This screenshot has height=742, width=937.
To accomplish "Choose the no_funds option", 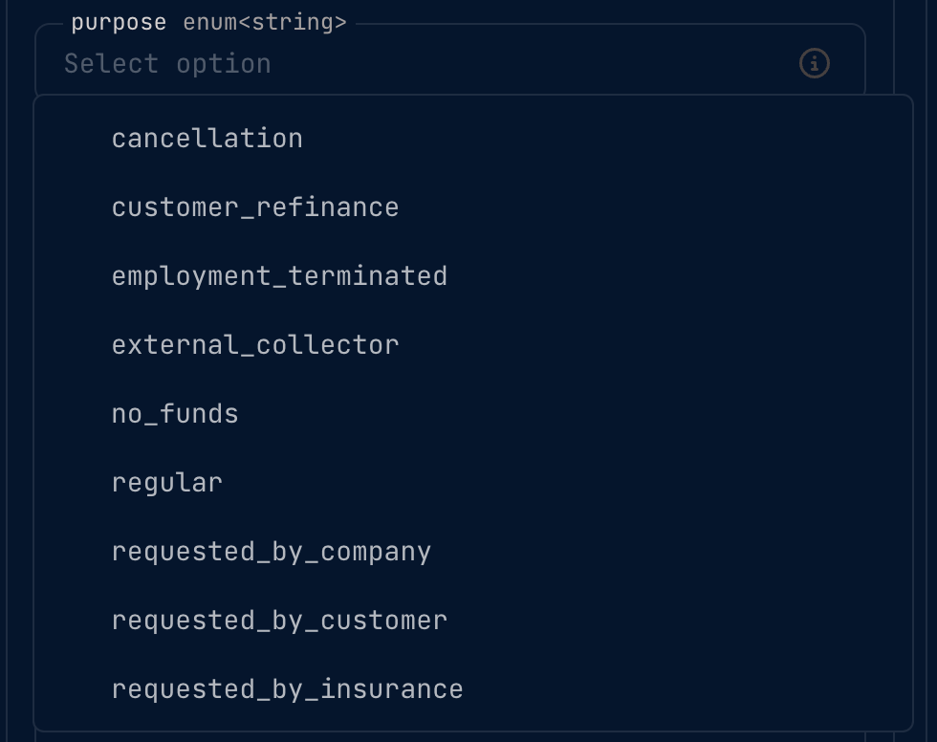I will pos(175,414).
